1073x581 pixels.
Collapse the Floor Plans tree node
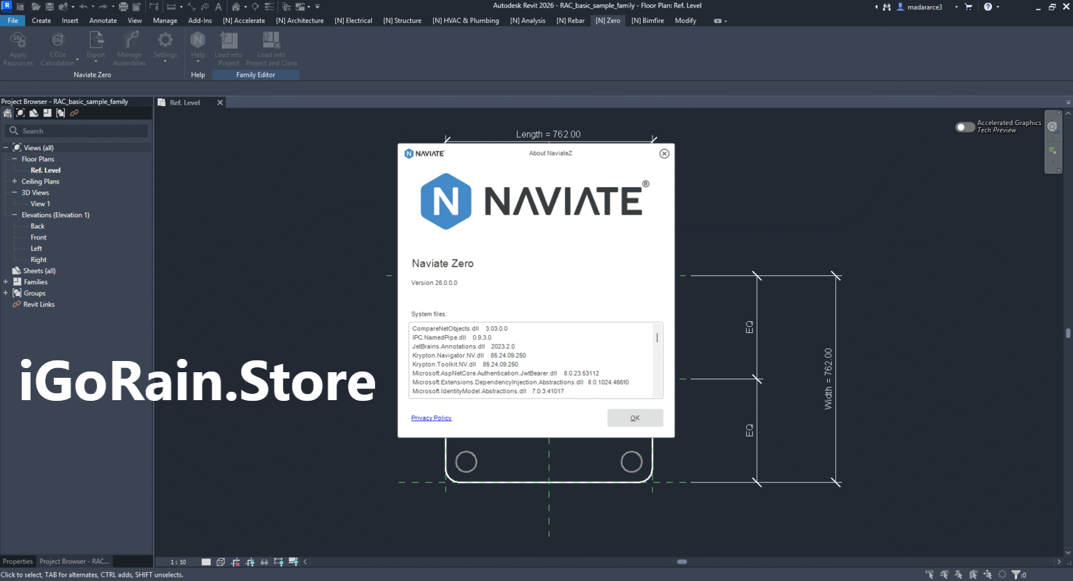14,159
